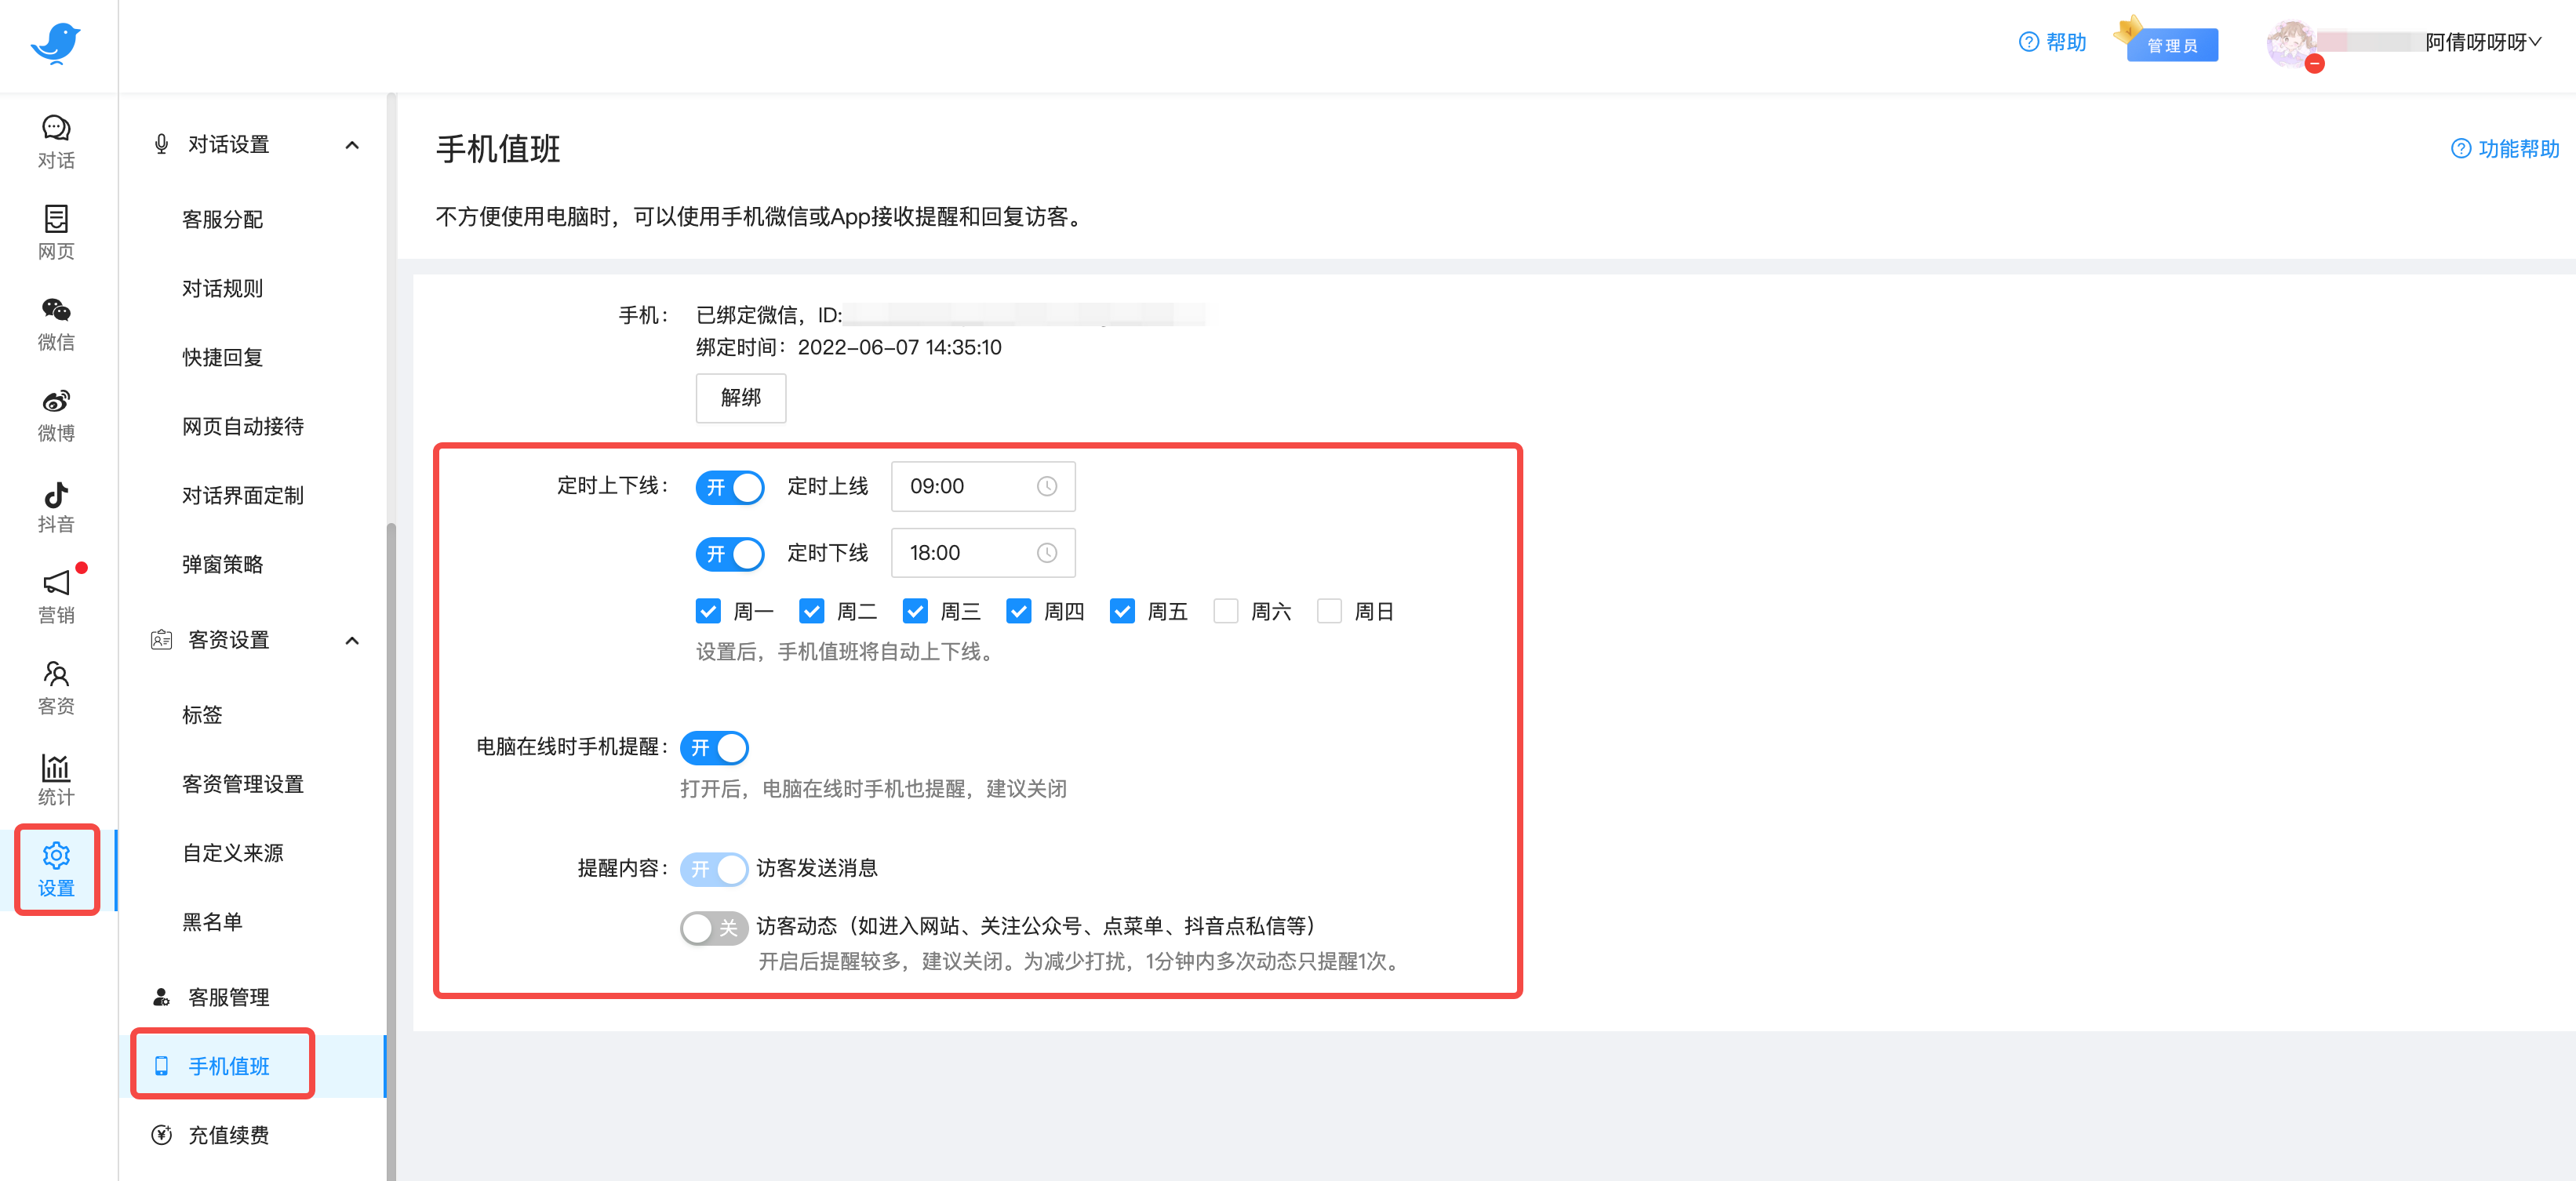This screenshot has width=2576, height=1181.
Task: Switch to the 快捷回复 menu item
Action: pyautogui.click(x=222, y=357)
